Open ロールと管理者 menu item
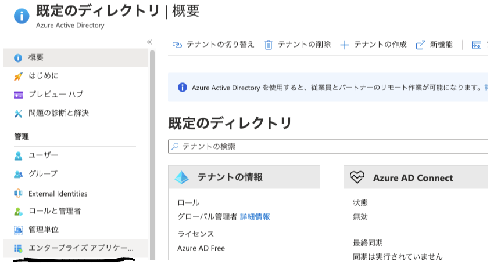This screenshot has height=265, width=490. click(76, 211)
